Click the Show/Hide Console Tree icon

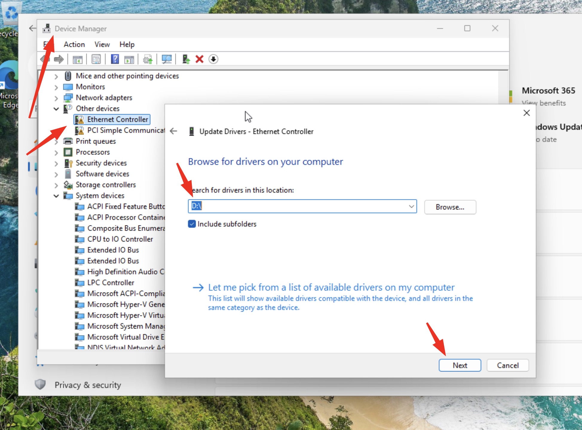77,59
